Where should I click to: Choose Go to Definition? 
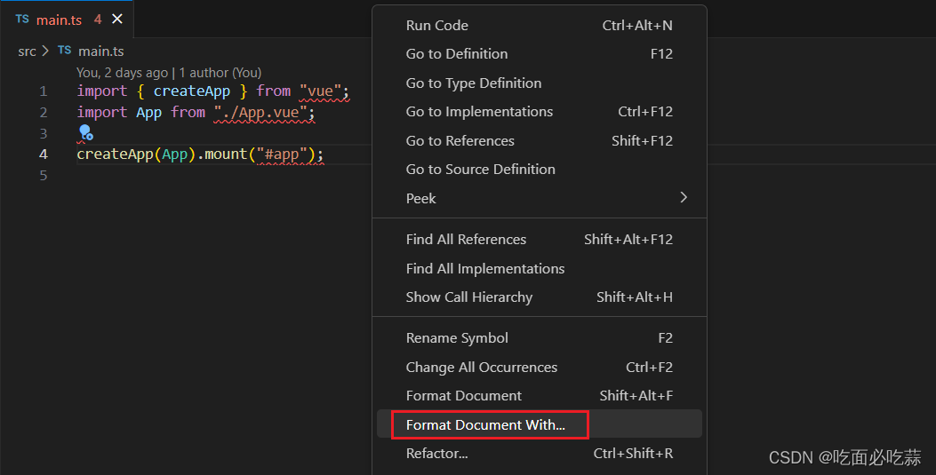[x=457, y=54]
